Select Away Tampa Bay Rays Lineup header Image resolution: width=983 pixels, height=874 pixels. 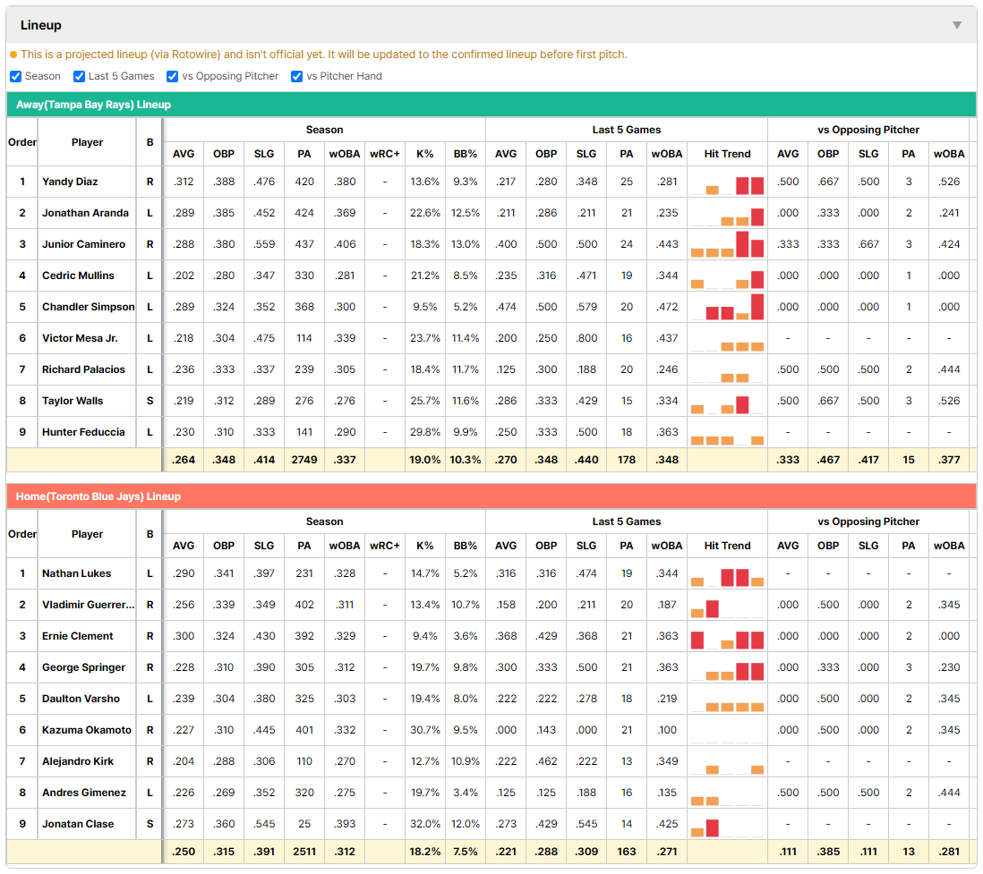coord(93,105)
